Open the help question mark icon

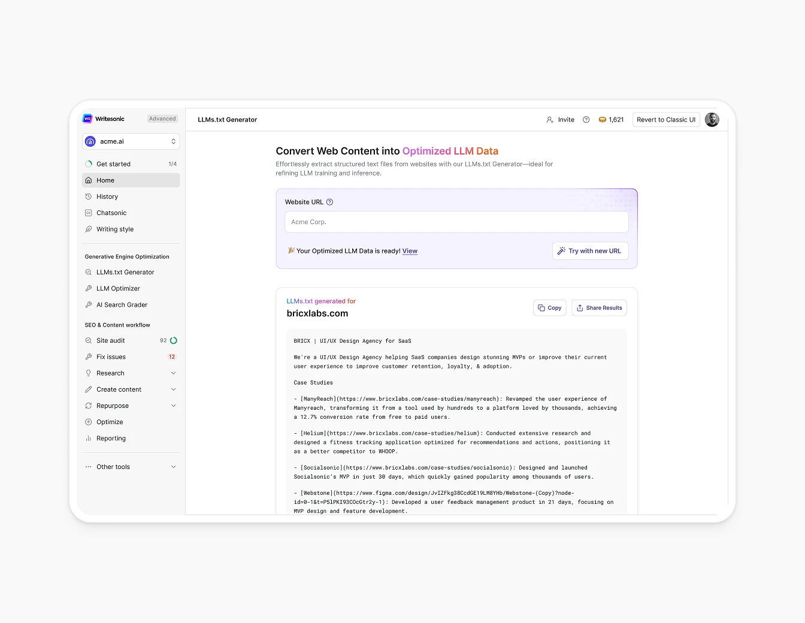pyautogui.click(x=586, y=119)
